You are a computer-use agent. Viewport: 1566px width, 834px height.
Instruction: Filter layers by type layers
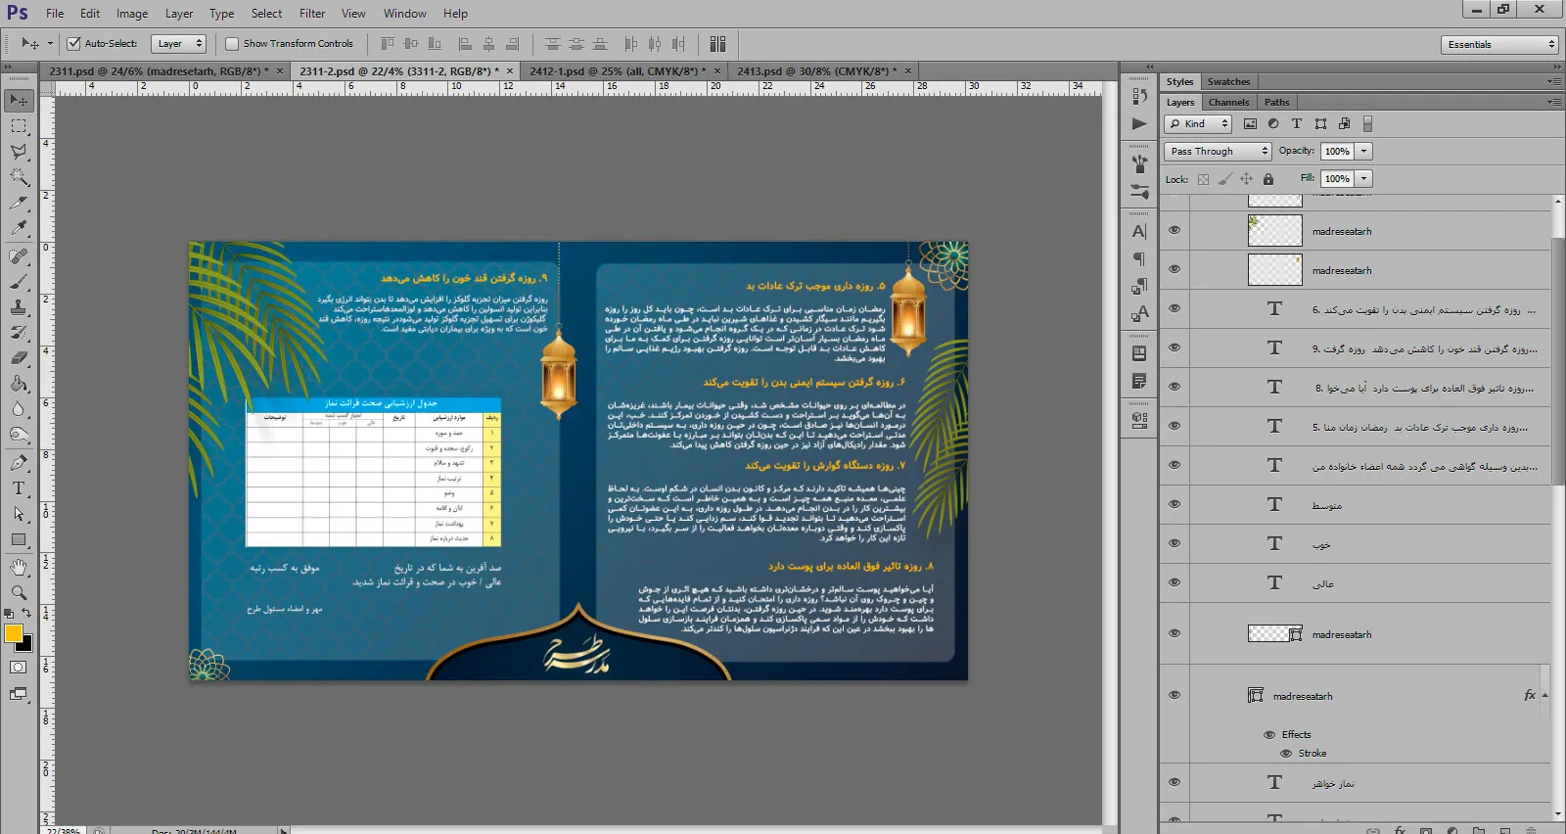click(1297, 124)
